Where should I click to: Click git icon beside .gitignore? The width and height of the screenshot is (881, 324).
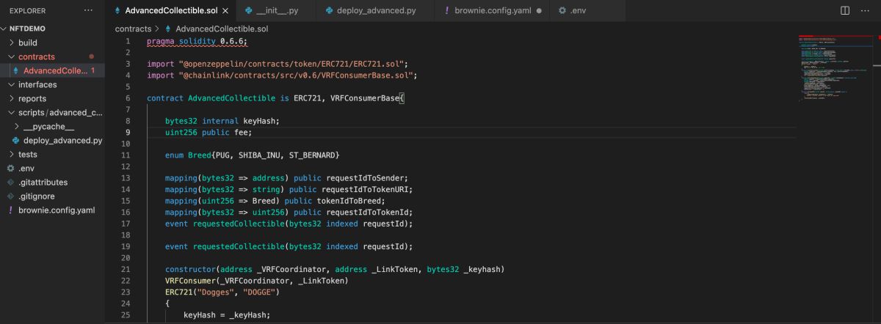(10, 196)
